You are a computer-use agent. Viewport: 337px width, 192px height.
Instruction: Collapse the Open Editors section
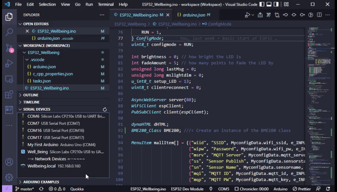pos(20,24)
